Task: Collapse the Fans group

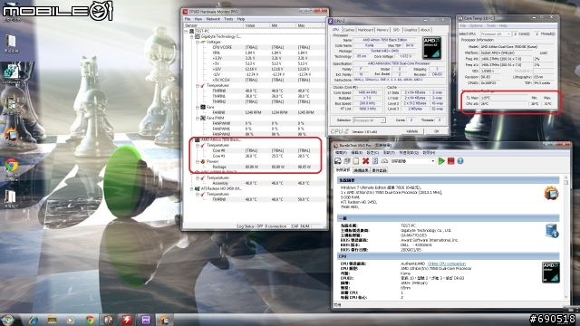Action: 198,107
